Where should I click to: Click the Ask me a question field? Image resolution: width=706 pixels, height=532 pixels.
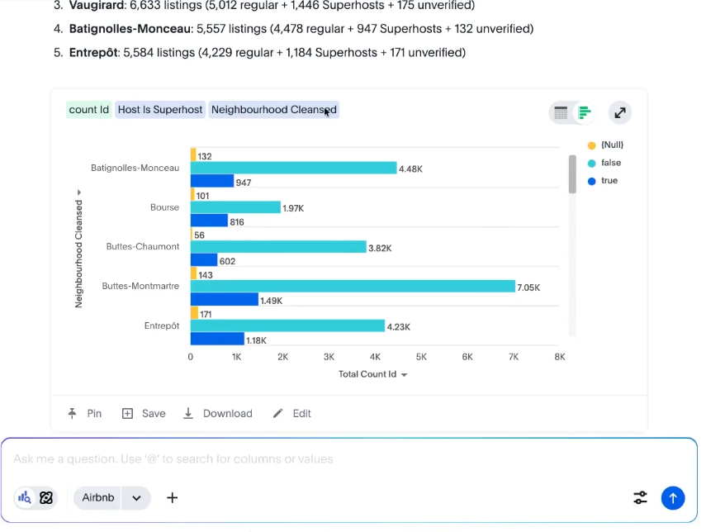click(x=330, y=459)
